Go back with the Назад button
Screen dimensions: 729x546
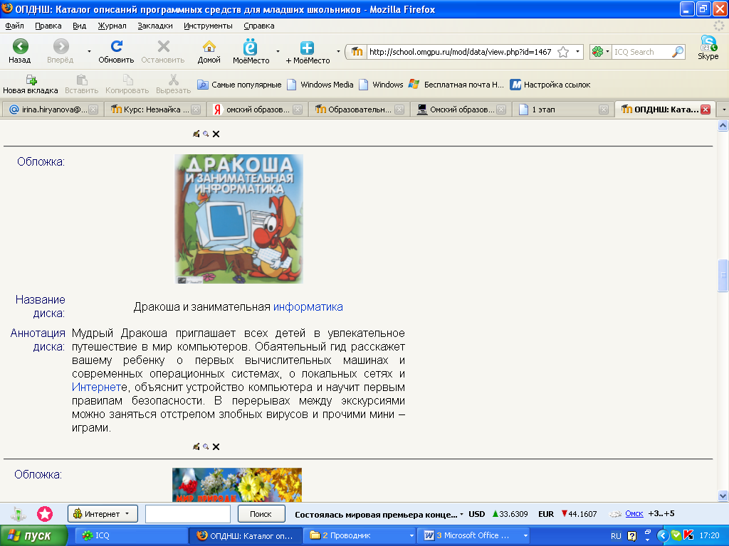(20, 51)
